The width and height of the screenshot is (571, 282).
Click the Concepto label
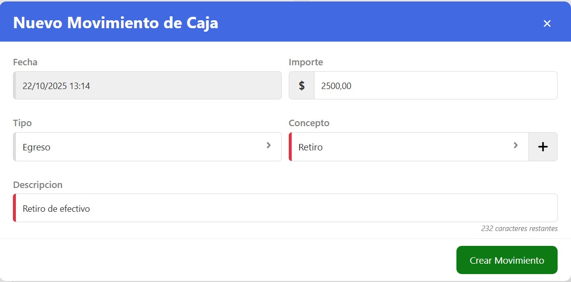point(309,123)
